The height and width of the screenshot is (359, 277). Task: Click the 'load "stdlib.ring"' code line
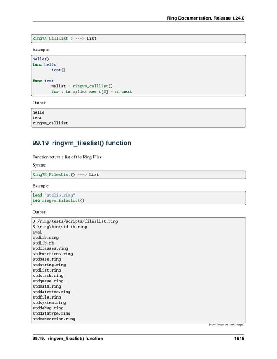point(54,195)
